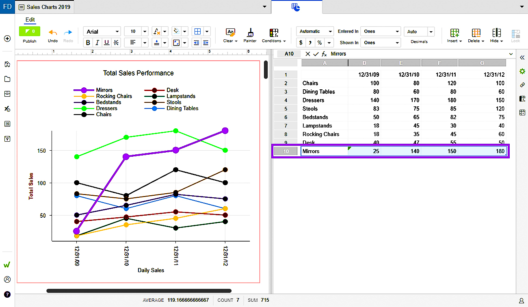Viewport: 528px width, 307px height.
Task: Apply dollar currency format button
Action: [301, 43]
